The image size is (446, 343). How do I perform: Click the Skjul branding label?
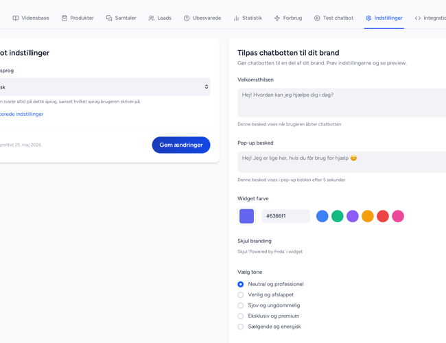255,241
